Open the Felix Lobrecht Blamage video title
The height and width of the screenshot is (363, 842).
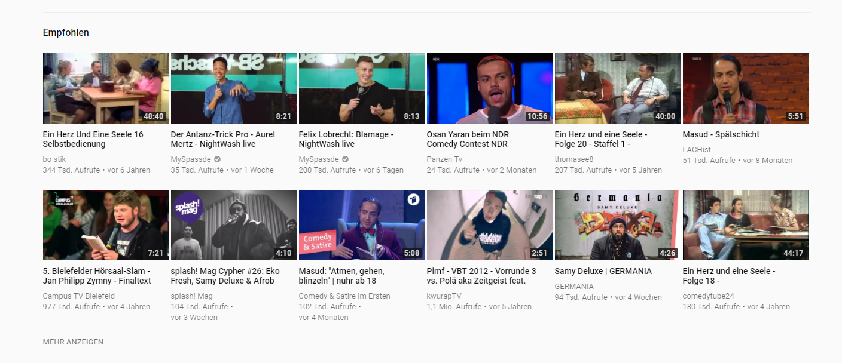click(346, 139)
